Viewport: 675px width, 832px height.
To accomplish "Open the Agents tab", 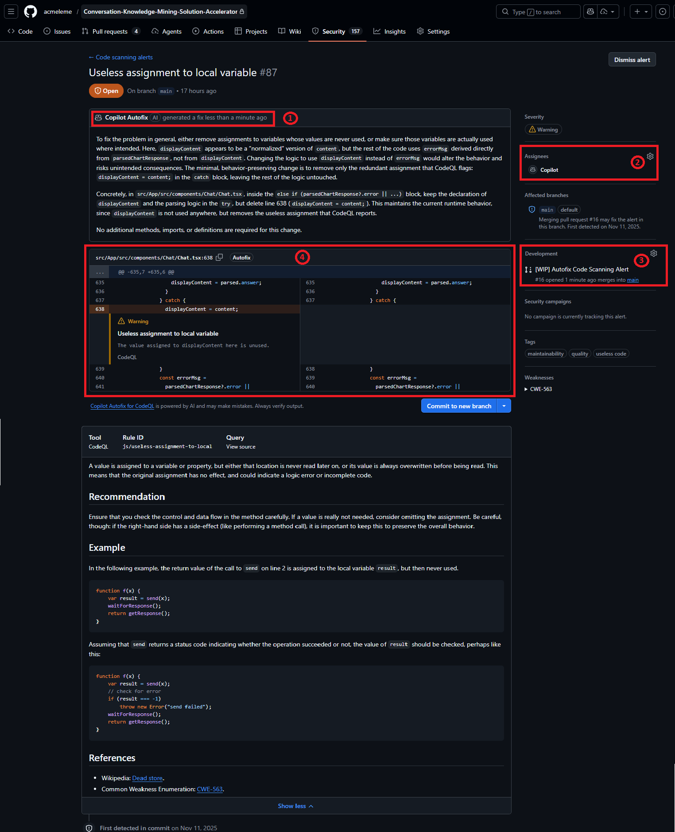I will coord(167,31).
